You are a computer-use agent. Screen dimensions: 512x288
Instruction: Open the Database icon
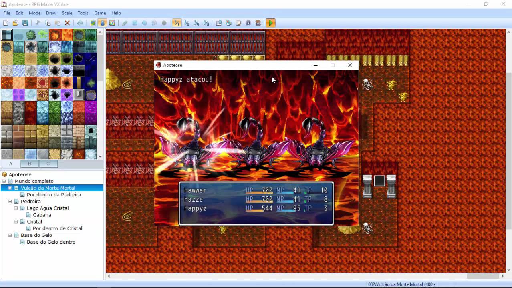point(219,23)
